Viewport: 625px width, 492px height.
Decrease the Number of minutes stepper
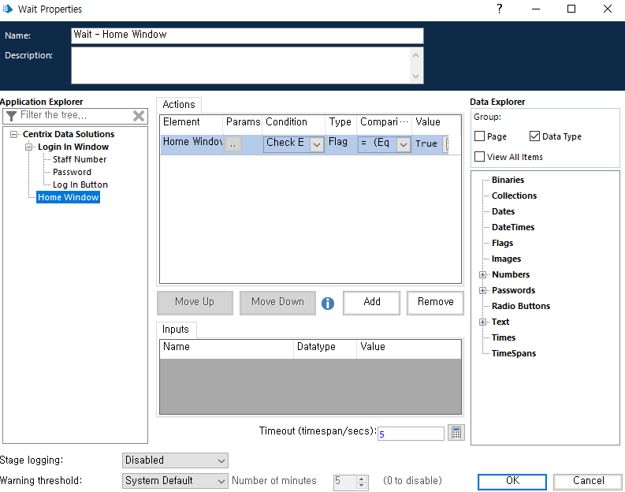(361, 486)
